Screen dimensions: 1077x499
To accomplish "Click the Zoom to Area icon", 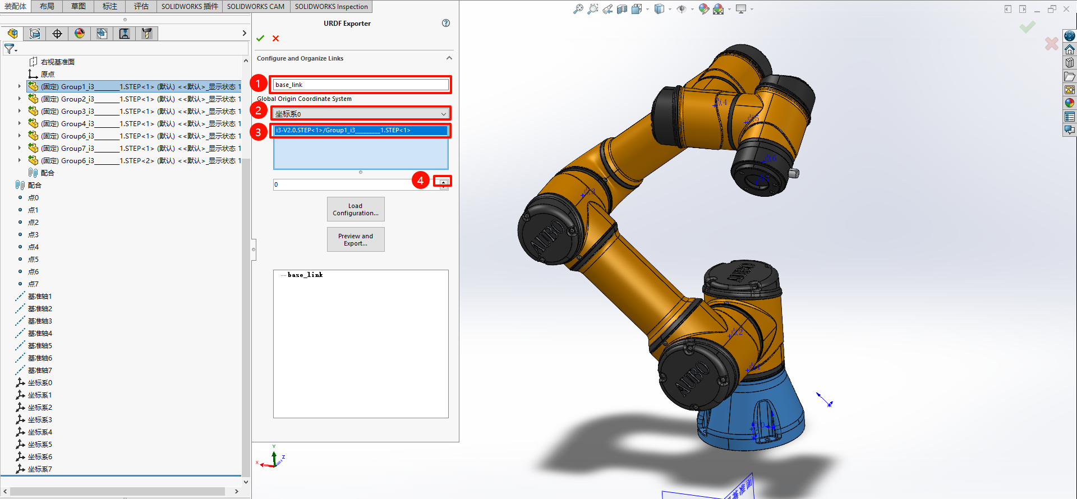I will click(592, 9).
